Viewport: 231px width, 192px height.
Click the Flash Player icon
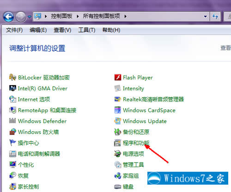click(x=118, y=77)
